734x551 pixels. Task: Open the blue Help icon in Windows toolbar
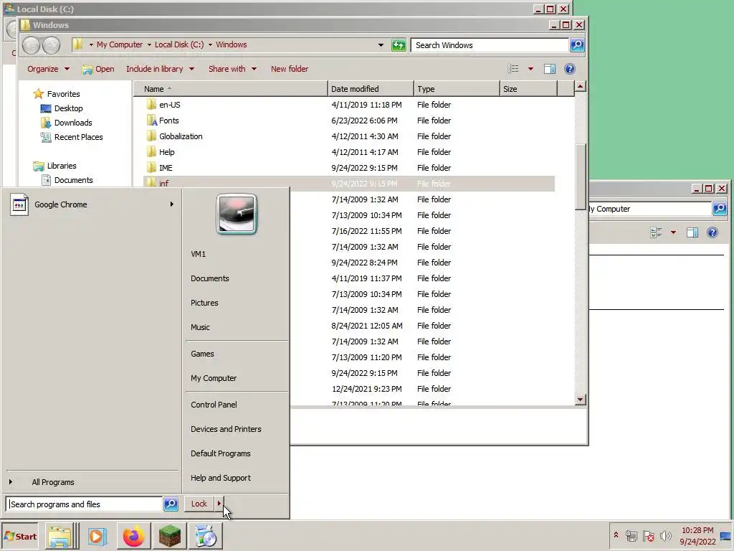pyautogui.click(x=570, y=69)
